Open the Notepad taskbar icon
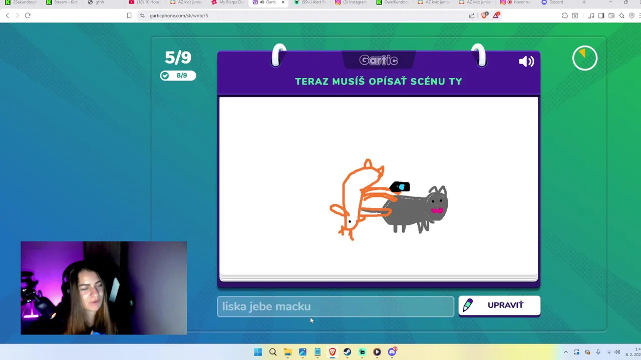Image resolution: width=641 pixels, height=360 pixels. [317, 352]
